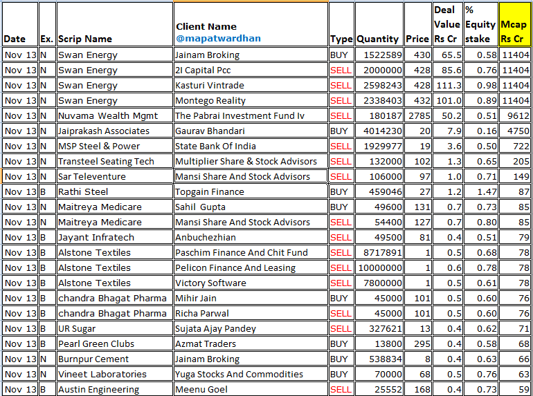Select the 'Deal Value Rs Cr' header
This screenshot has height=396, width=533.
(x=447, y=24)
